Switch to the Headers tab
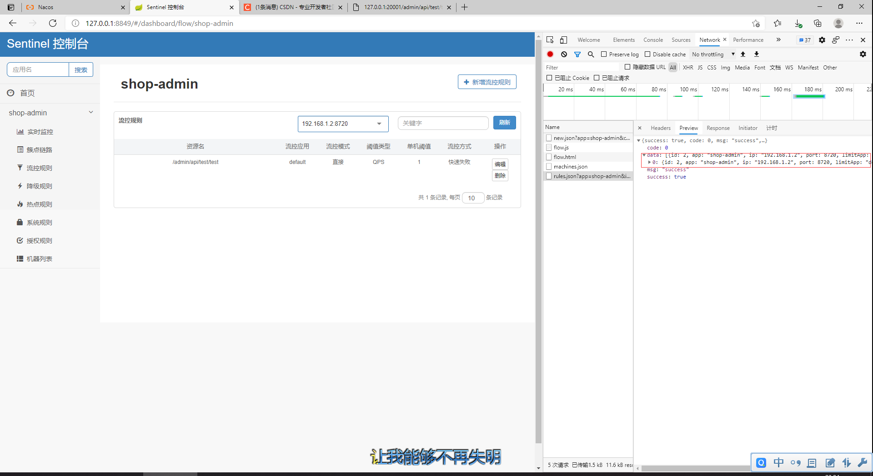 pyautogui.click(x=660, y=128)
